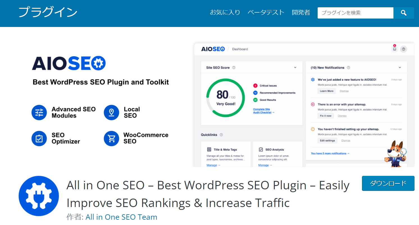The image size is (419, 225).
Task: Open the お気に入り menu item
Action: [x=225, y=13]
